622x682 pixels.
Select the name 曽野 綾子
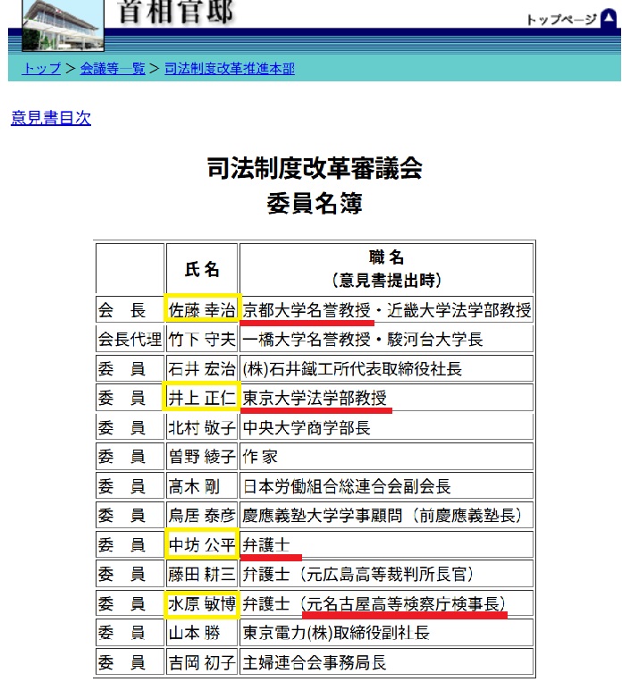point(202,456)
